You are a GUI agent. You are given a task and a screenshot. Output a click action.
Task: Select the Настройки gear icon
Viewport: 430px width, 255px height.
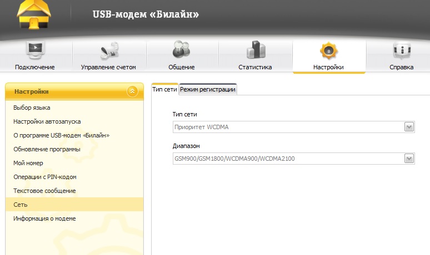point(328,50)
